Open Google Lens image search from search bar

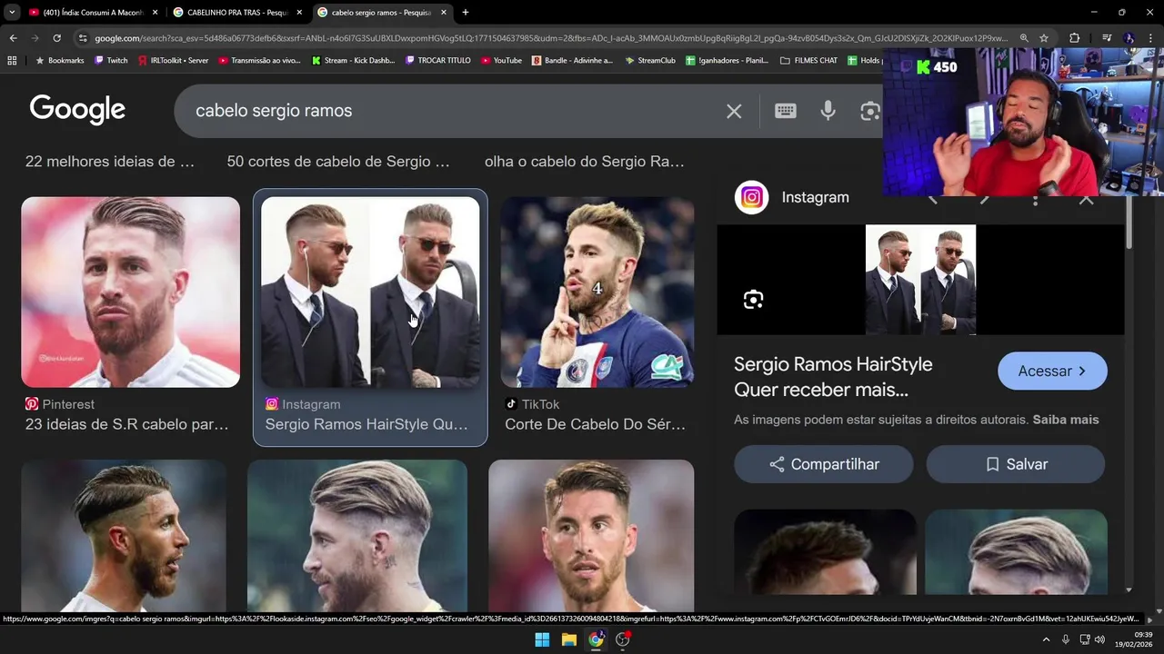870,111
